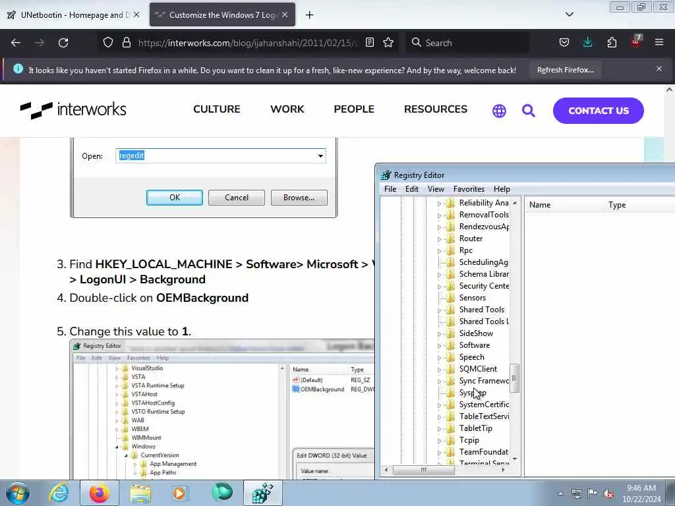The width and height of the screenshot is (675, 506).
Task: Open the Firefox hamburger application menu
Action: [659, 42]
